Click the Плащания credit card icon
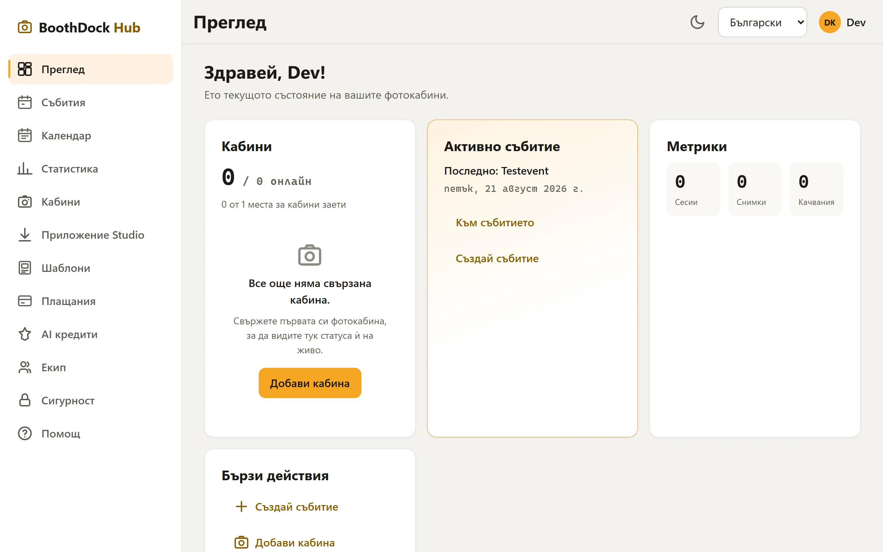883x552 pixels. click(x=24, y=301)
